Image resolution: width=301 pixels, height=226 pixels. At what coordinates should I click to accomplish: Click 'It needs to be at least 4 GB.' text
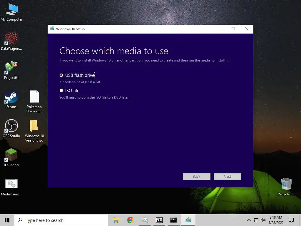click(x=80, y=82)
